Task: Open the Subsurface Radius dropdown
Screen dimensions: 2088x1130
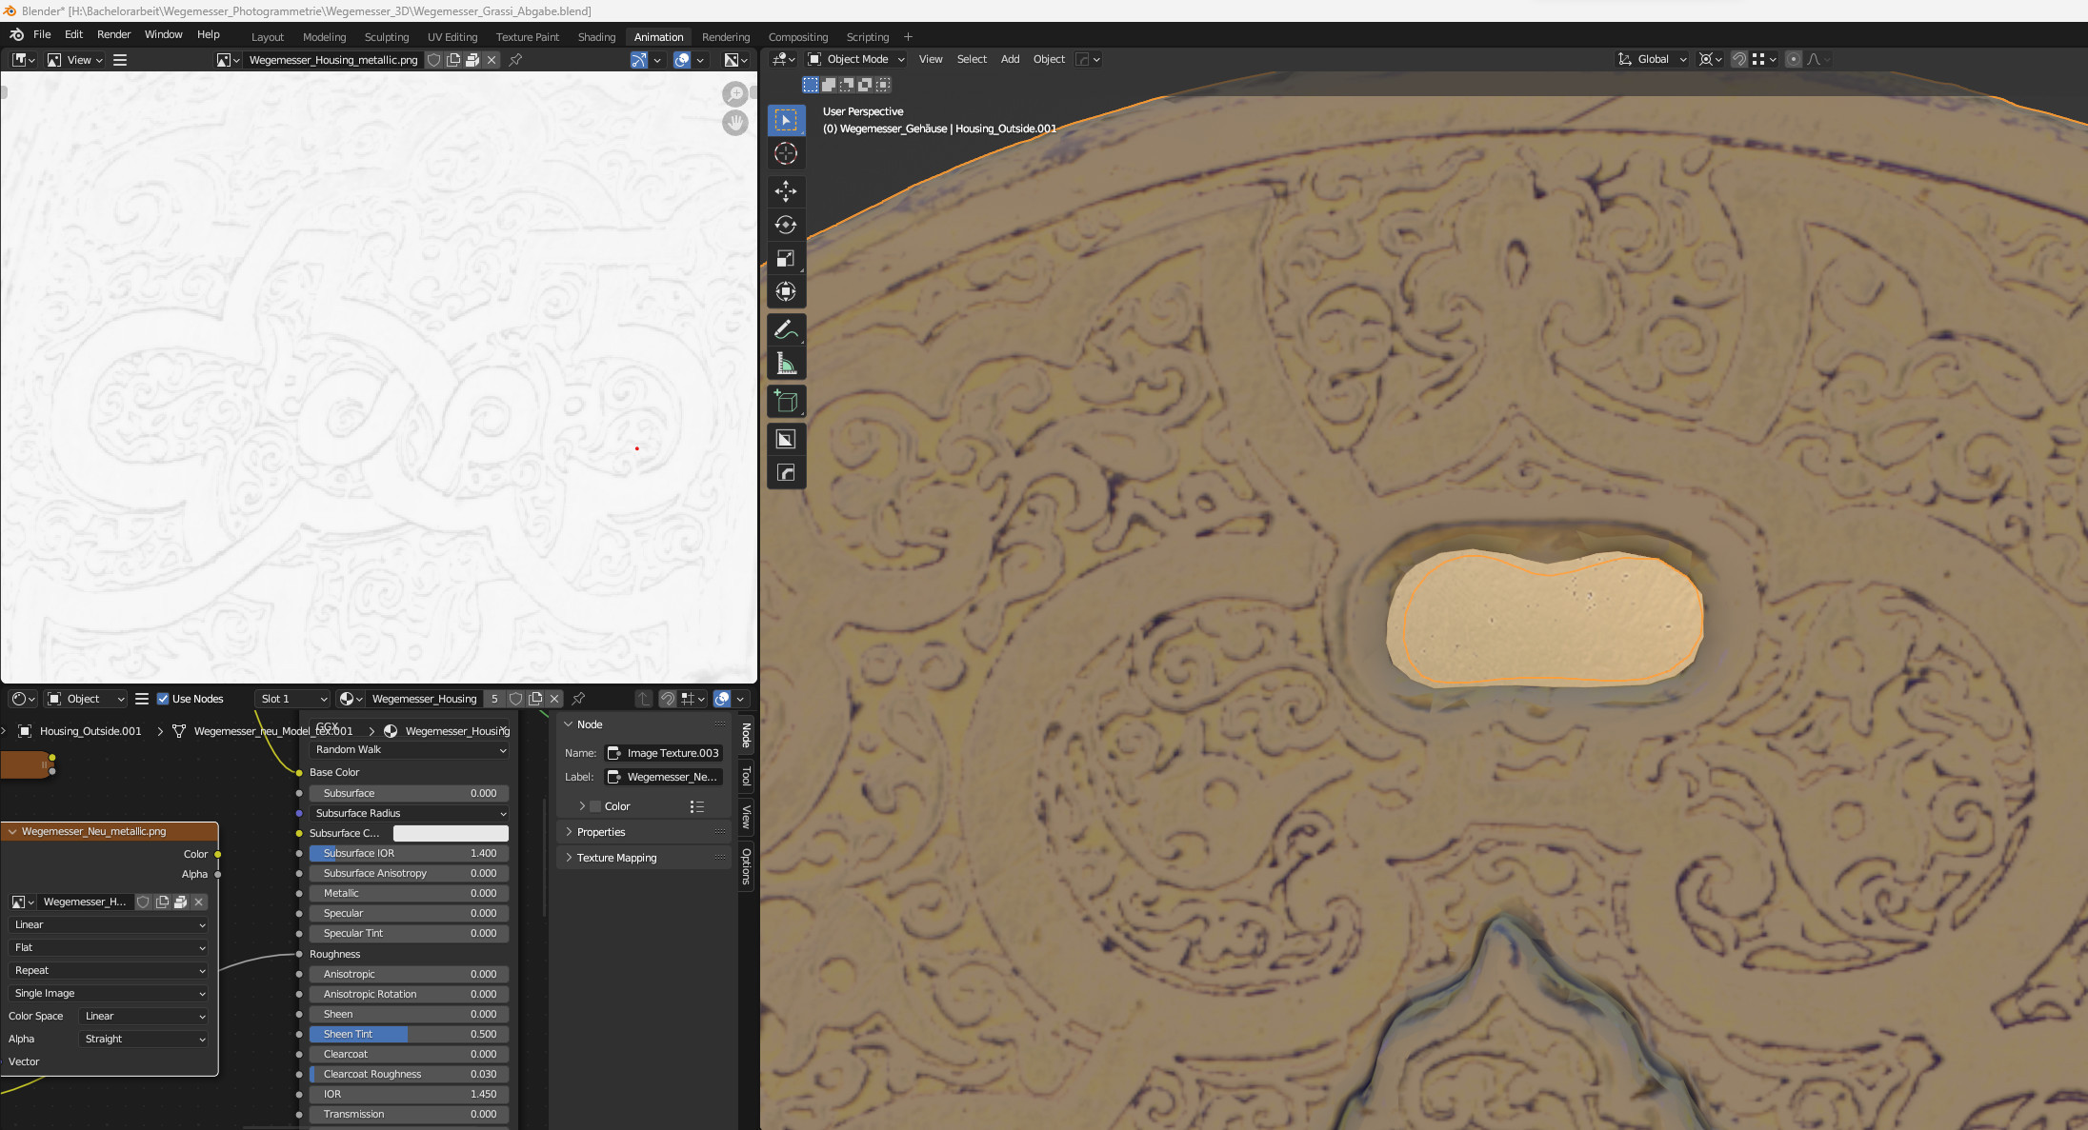Action: point(410,813)
